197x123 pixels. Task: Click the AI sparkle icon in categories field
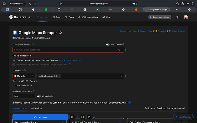(x=119, y=50)
